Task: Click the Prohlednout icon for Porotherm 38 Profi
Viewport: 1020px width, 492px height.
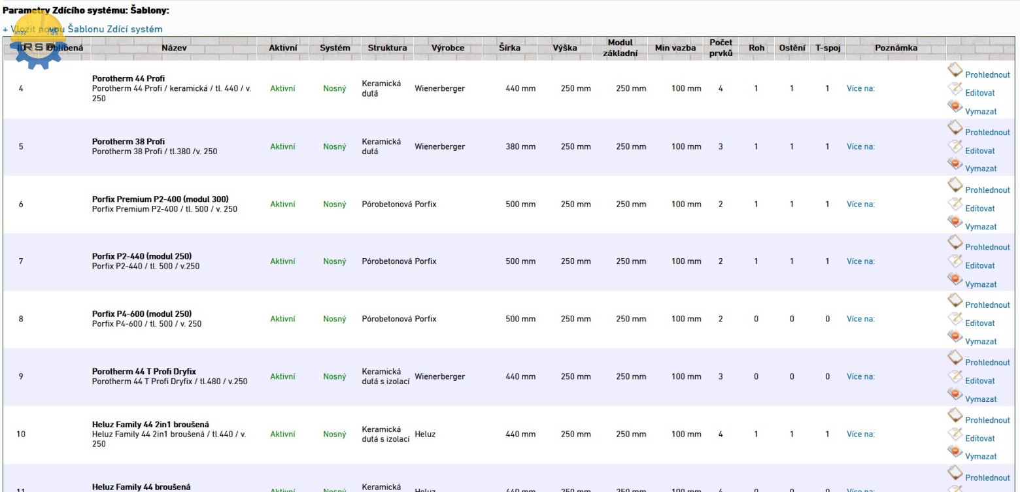Action: 955,127
